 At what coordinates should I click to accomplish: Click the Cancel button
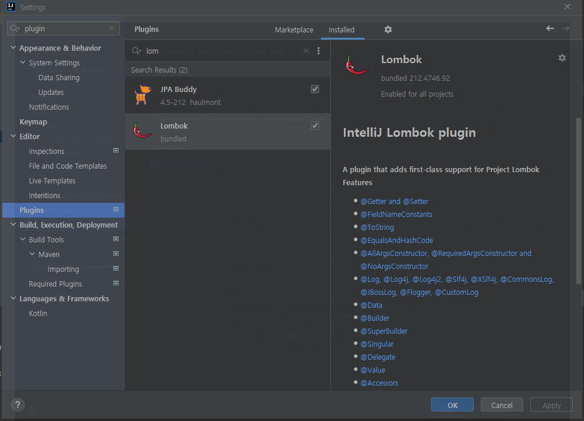pyautogui.click(x=501, y=405)
